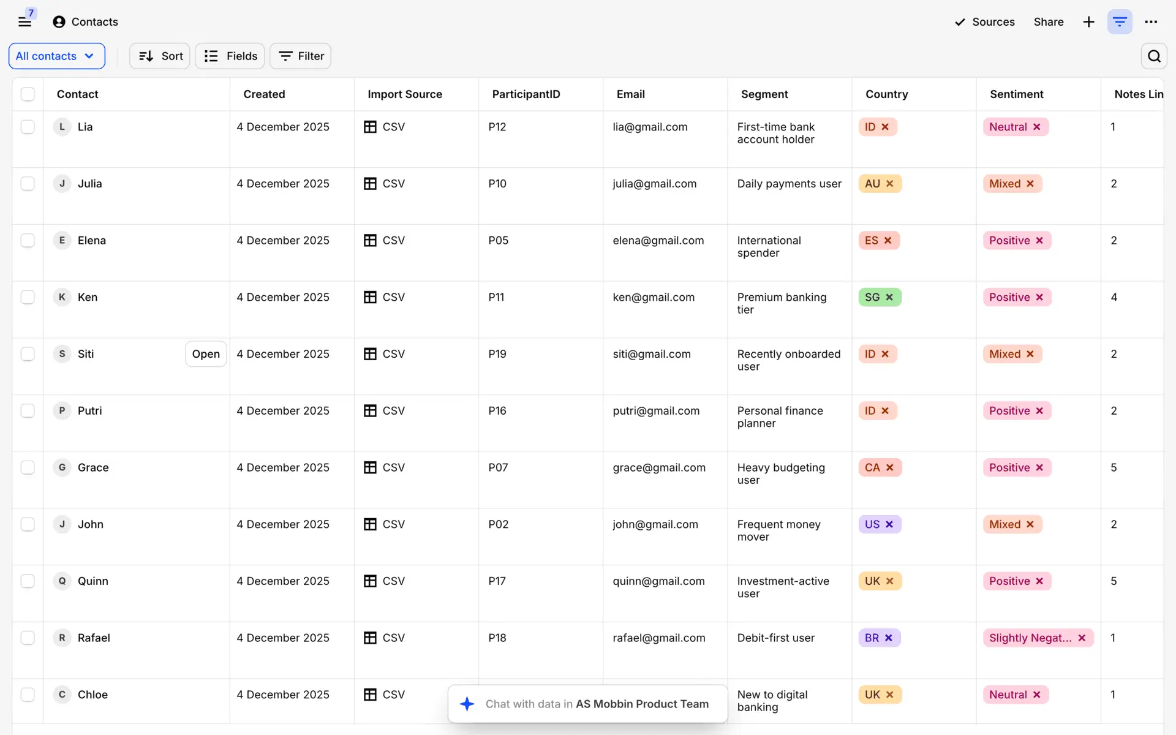Expand the All contacts view dropdown
The height and width of the screenshot is (735, 1176).
[x=56, y=56]
